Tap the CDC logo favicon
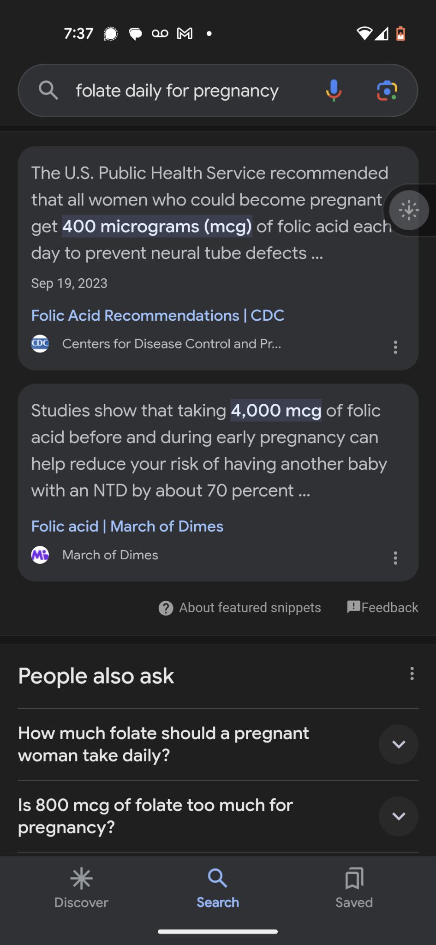 (x=40, y=344)
